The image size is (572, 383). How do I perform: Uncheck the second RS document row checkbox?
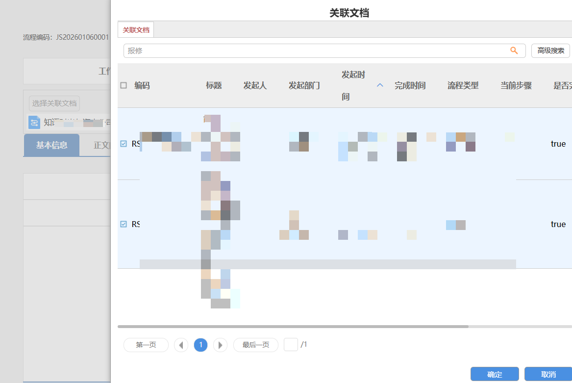124,224
